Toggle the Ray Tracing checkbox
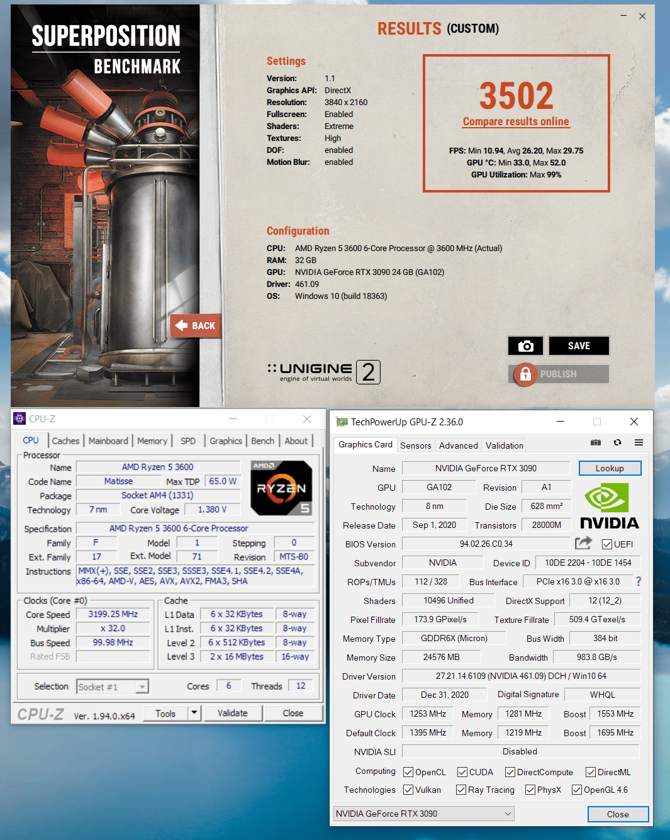This screenshot has height=840, width=670. [x=461, y=790]
